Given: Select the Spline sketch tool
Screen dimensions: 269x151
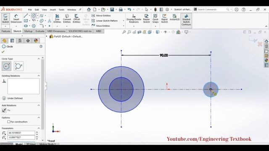Looking at the screenshot, I should [x=42, y=16].
